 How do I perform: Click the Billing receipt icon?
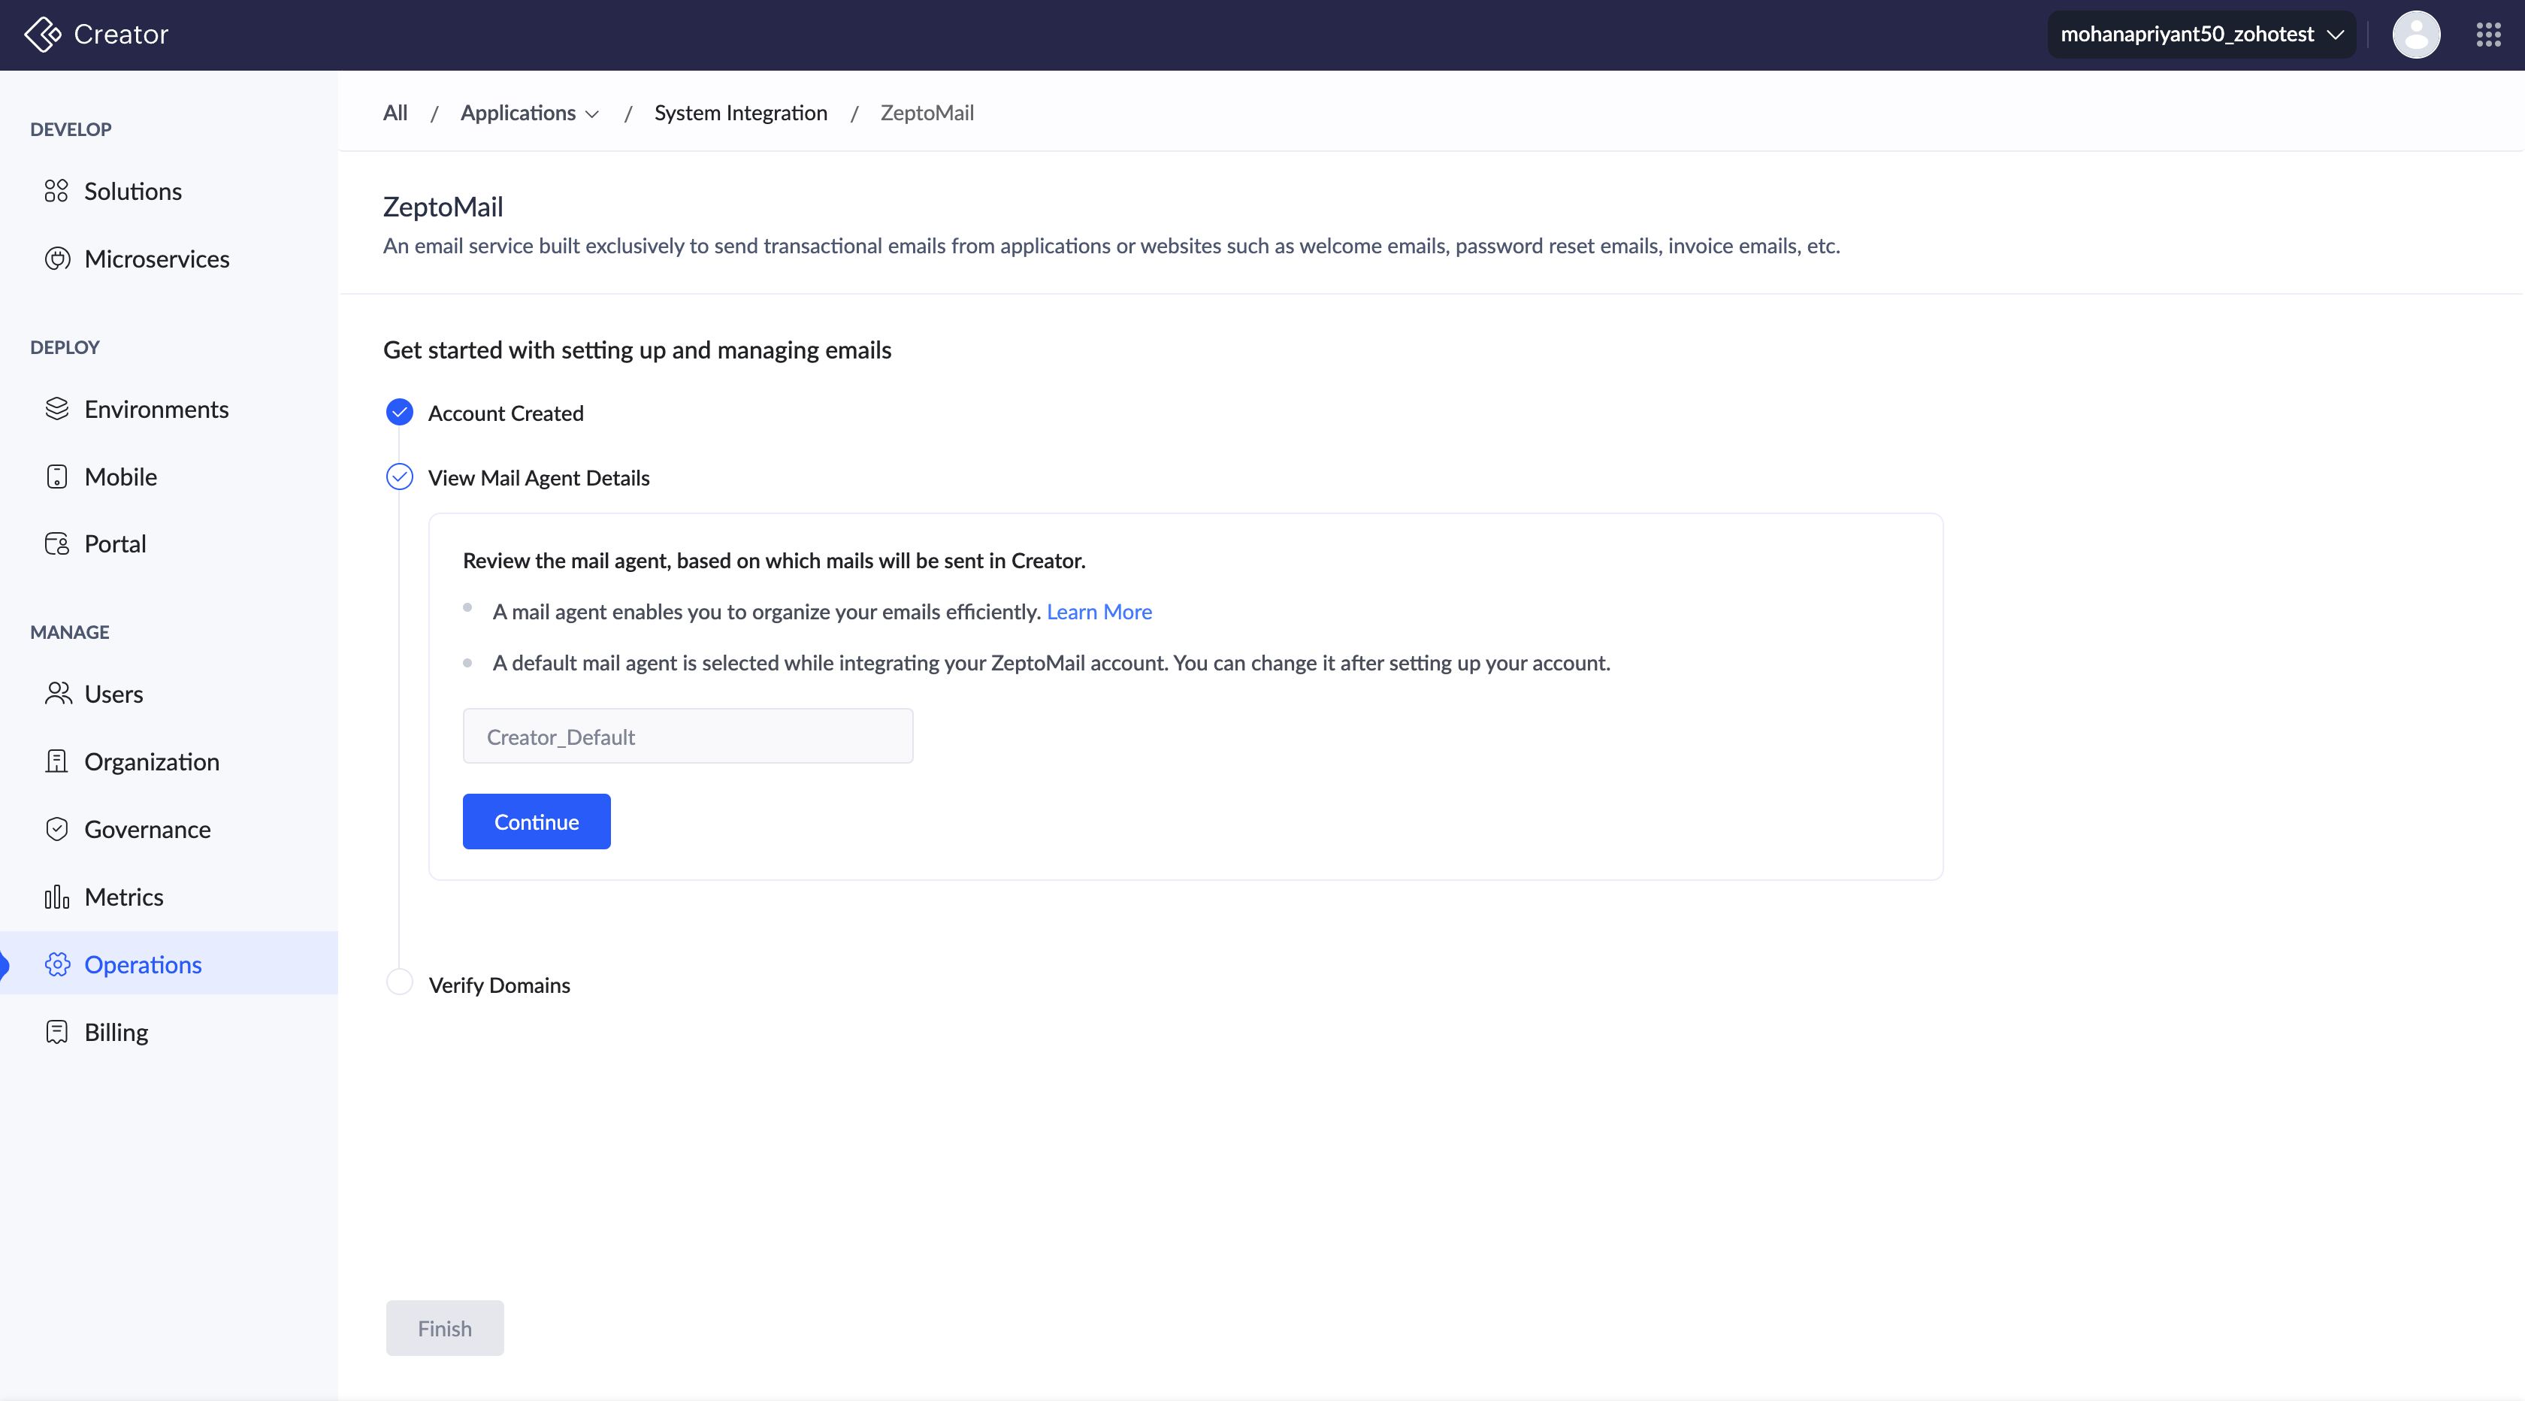click(x=57, y=1033)
